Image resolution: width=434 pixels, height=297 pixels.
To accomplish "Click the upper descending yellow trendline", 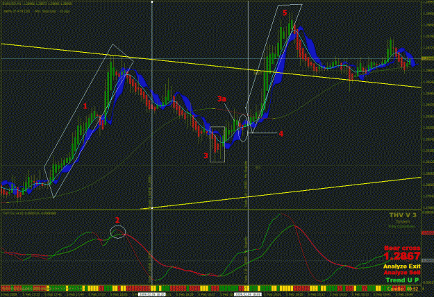I will click(210, 65).
